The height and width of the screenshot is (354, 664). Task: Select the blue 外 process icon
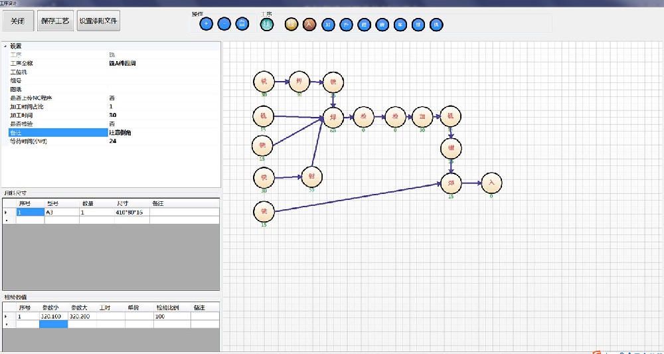[x=345, y=25]
